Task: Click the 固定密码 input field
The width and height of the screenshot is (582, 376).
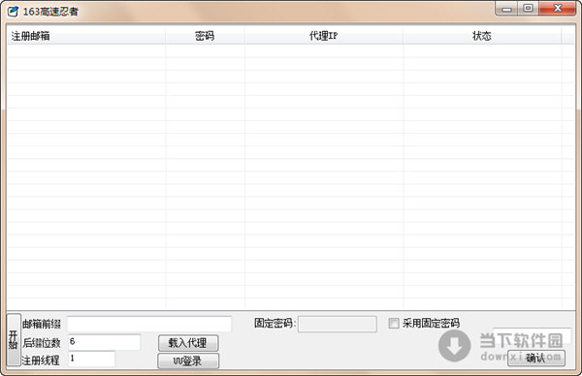Action: 337,324
